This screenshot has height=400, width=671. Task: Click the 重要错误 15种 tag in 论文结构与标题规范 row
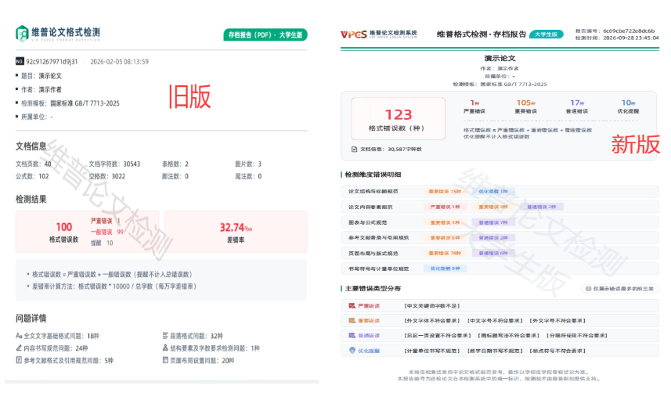click(445, 191)
